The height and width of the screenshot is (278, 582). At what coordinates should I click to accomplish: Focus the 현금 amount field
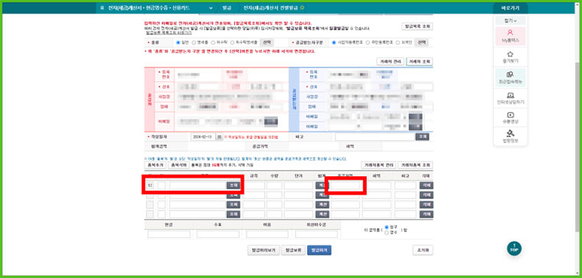(169, 234)
